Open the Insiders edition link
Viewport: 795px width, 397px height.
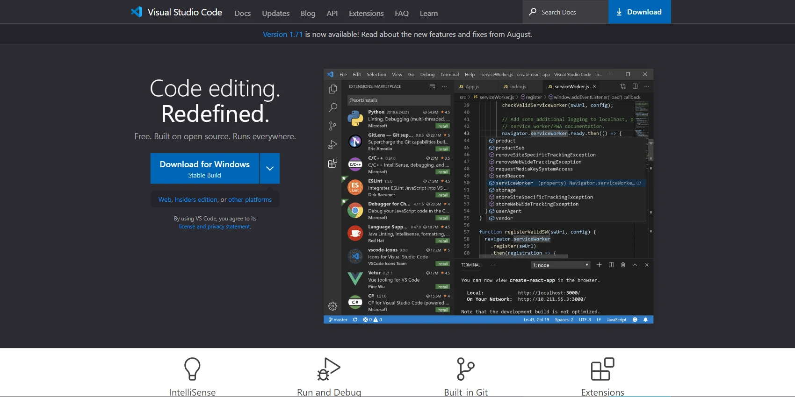click(196, 199)
